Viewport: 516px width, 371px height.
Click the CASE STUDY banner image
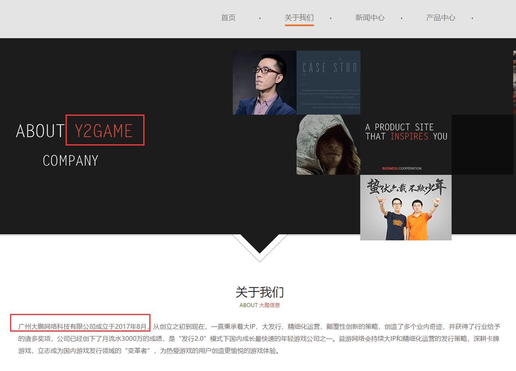click(328, 82)
